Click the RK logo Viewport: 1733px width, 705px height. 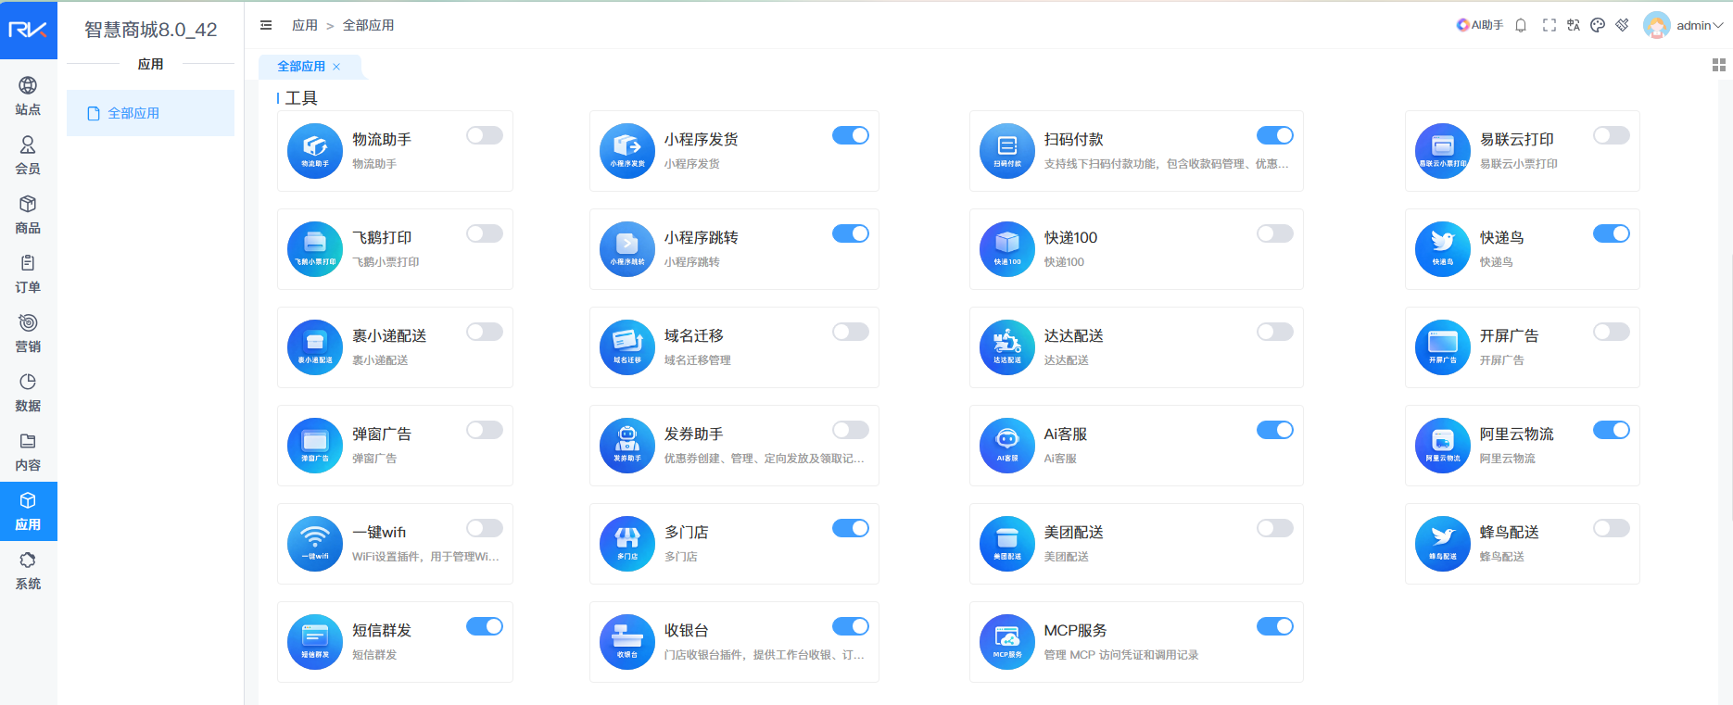tap(29, 30)
